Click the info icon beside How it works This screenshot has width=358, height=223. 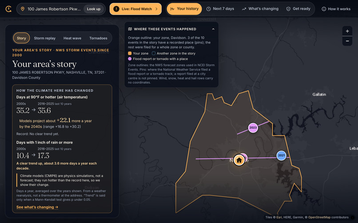click(324, 9)
